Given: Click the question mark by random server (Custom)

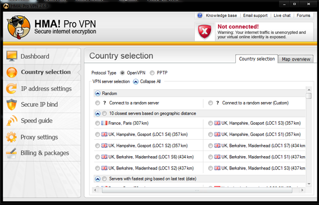Looking at the screenshot, I should tap(218, 103).
